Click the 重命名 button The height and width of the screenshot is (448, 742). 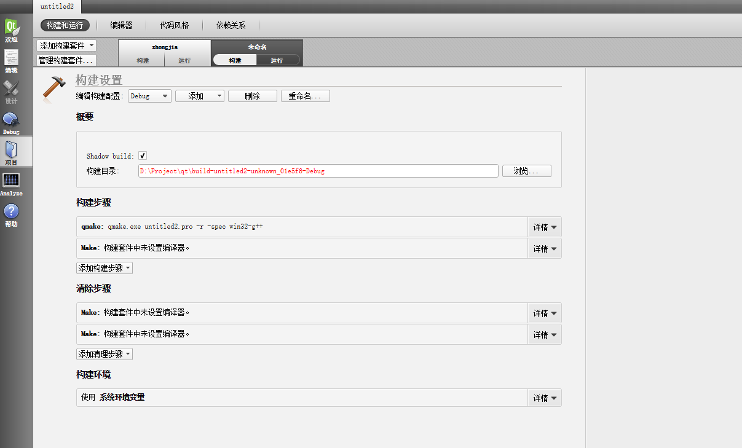pos(305,96)
